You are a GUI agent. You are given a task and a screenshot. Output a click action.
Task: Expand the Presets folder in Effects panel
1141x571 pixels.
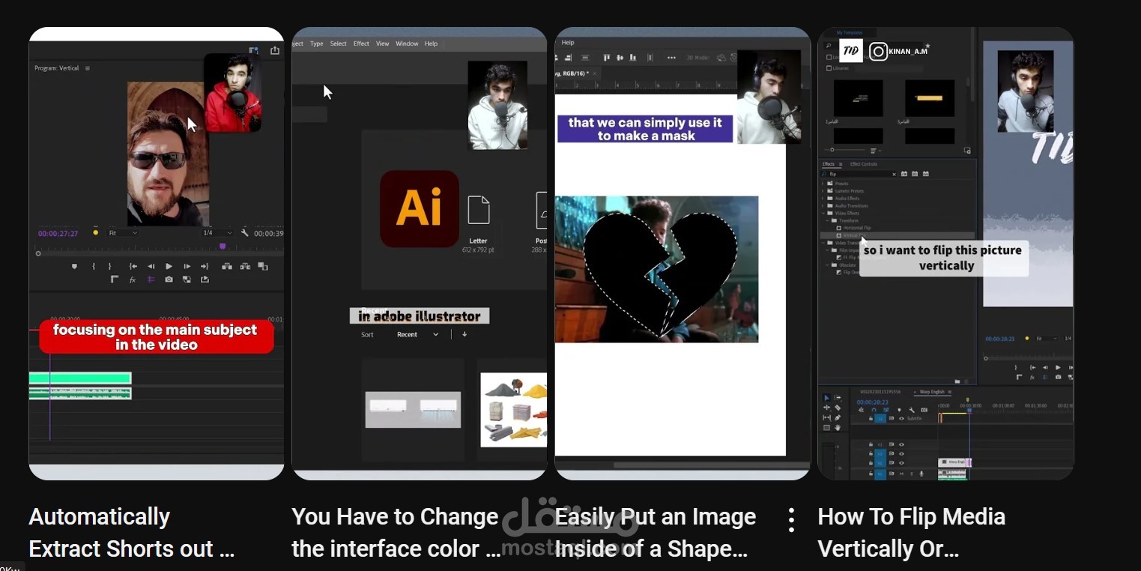click(823, 184)
